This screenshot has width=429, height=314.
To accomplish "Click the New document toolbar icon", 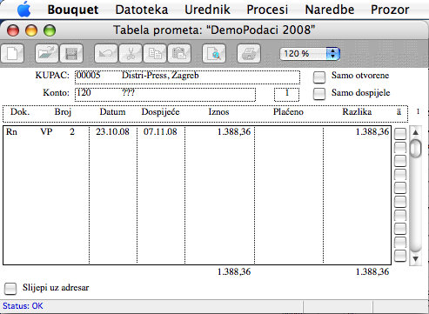I will tap(12, 54).
